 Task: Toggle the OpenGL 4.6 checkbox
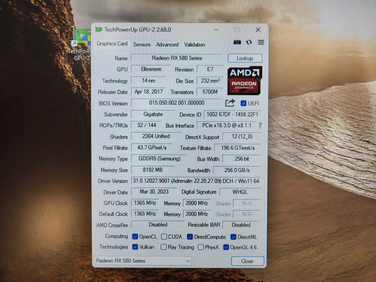(226, 247)
